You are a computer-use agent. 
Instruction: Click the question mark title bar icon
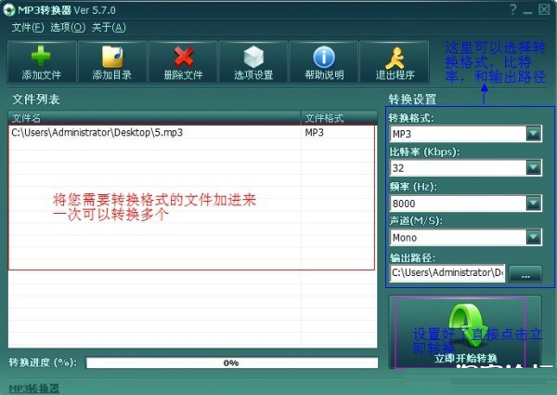(x=512, y=9)
